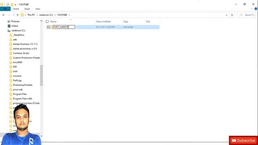
Task: Open the emu8086 folder in sidebar
Action: tap(18, 62)
